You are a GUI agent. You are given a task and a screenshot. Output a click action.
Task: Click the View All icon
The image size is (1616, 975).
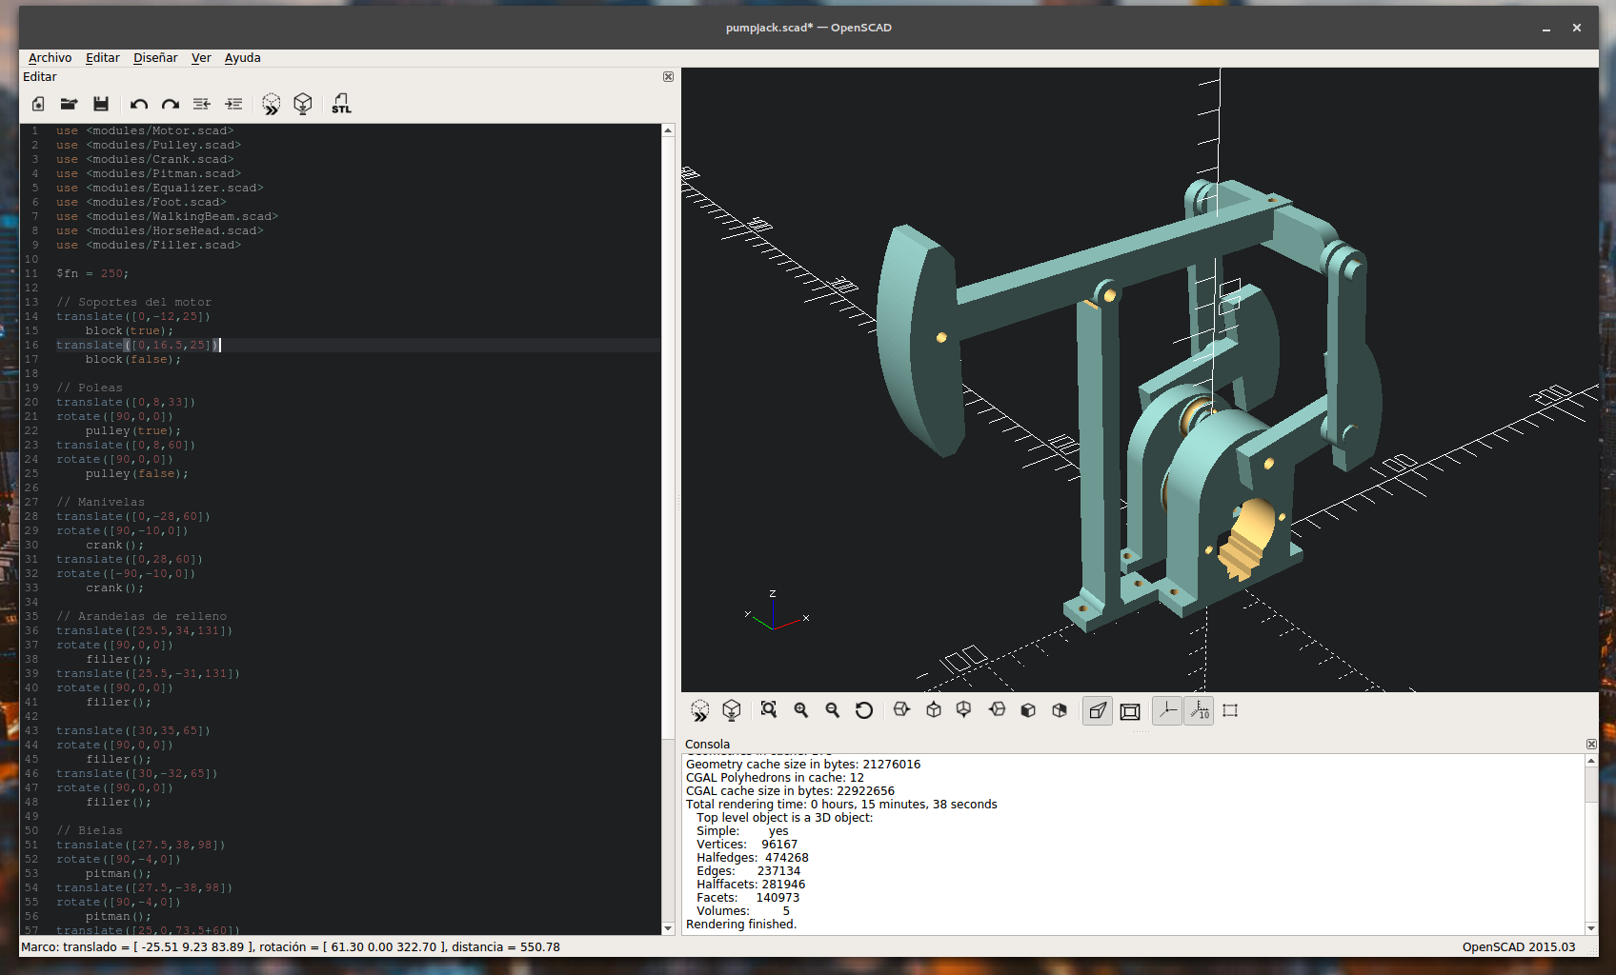point(769,710)
